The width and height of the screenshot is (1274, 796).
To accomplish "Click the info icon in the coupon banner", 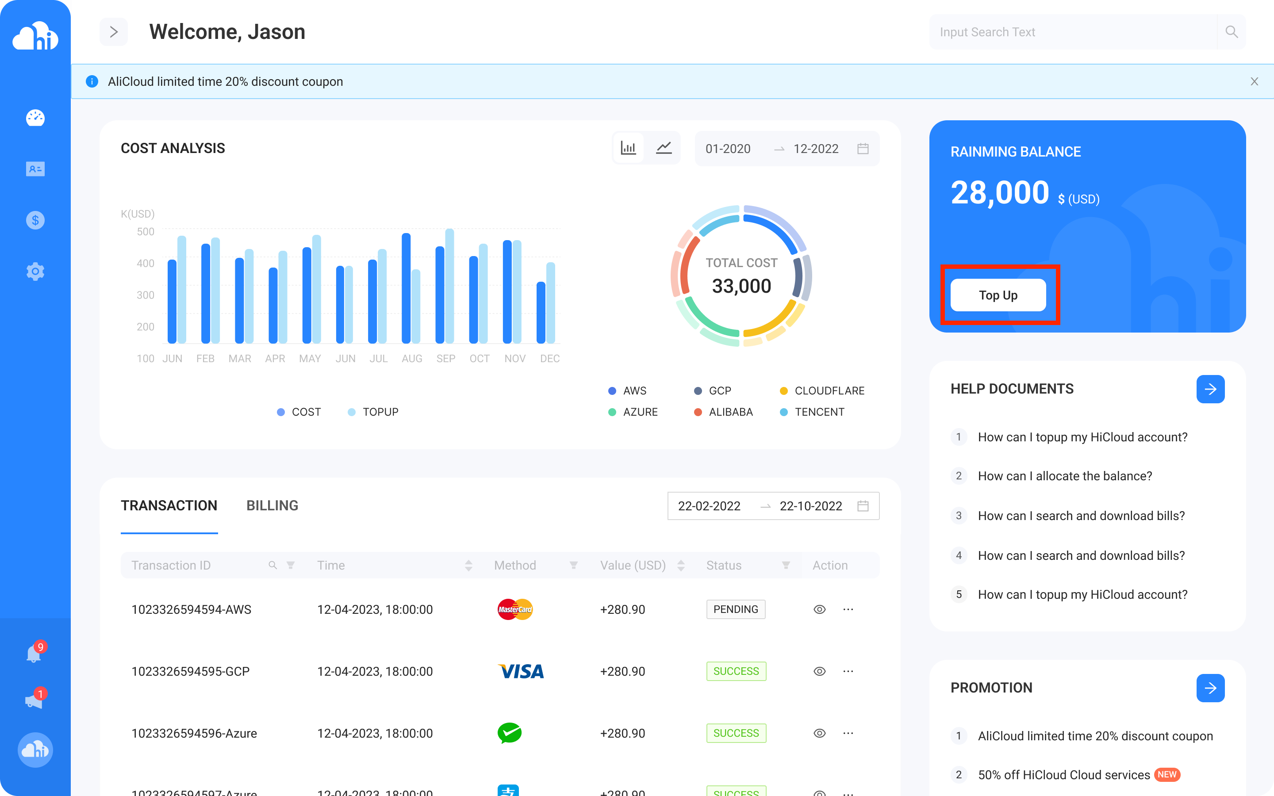I will coord(92,82).
